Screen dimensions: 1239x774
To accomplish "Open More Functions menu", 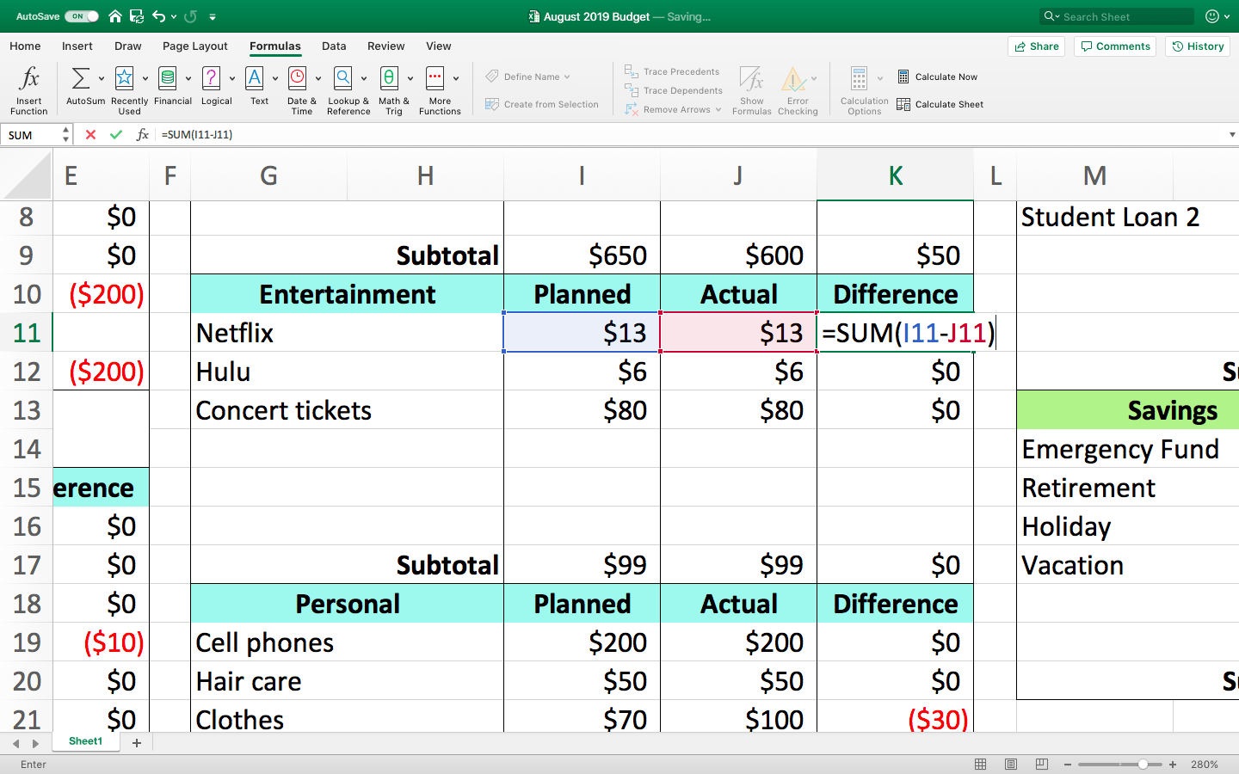I will click(435, 78).
